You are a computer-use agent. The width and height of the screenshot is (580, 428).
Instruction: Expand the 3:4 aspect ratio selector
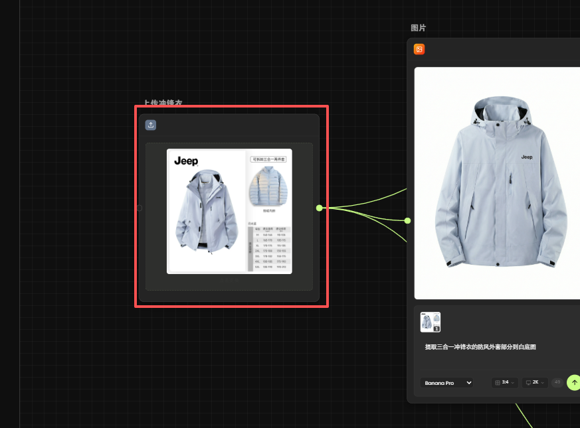(505, 383)
